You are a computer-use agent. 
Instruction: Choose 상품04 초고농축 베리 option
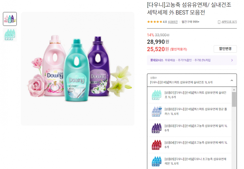pyautogui.click(x=189, y=145)
